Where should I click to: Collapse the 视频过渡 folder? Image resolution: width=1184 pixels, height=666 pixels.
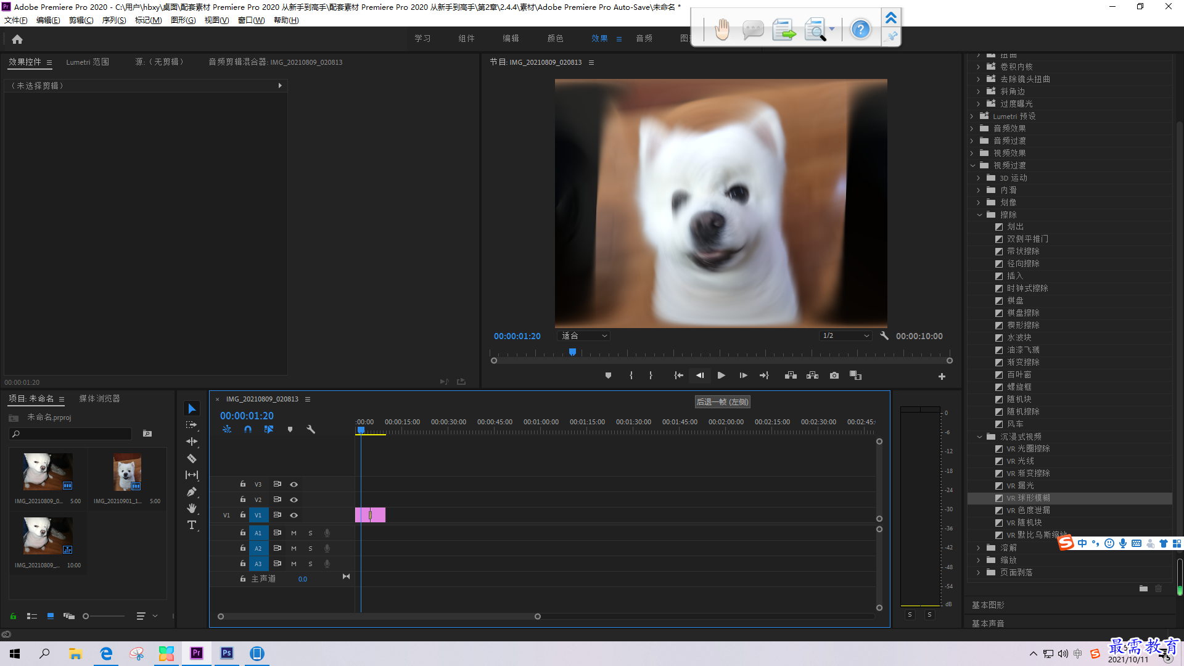click(972, 165)
